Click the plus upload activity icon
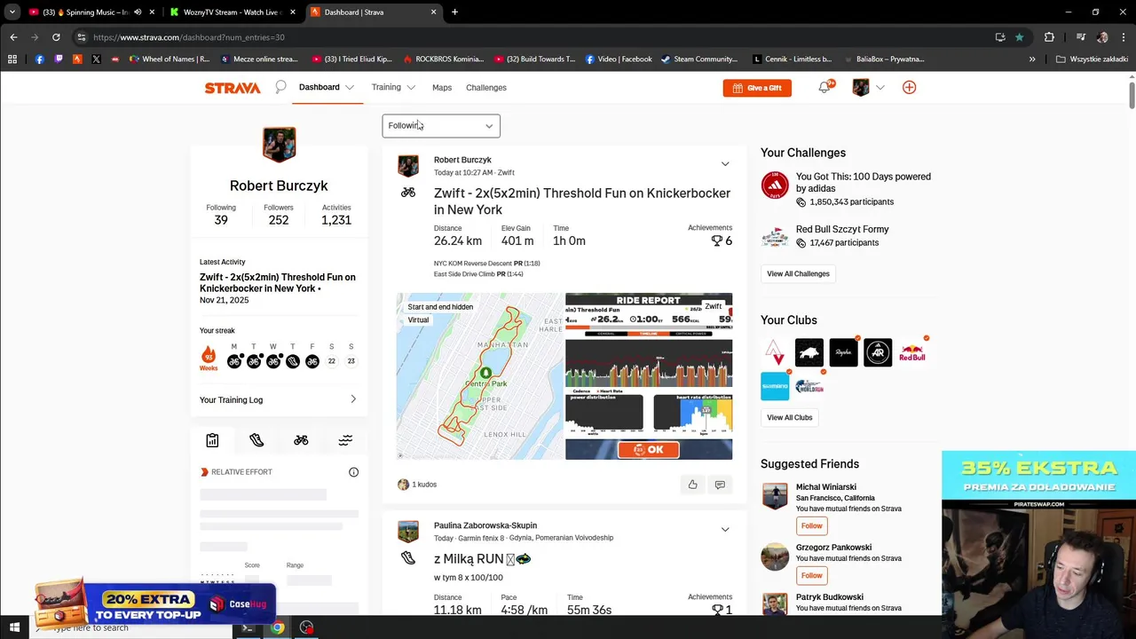 [x=909, y=87]
